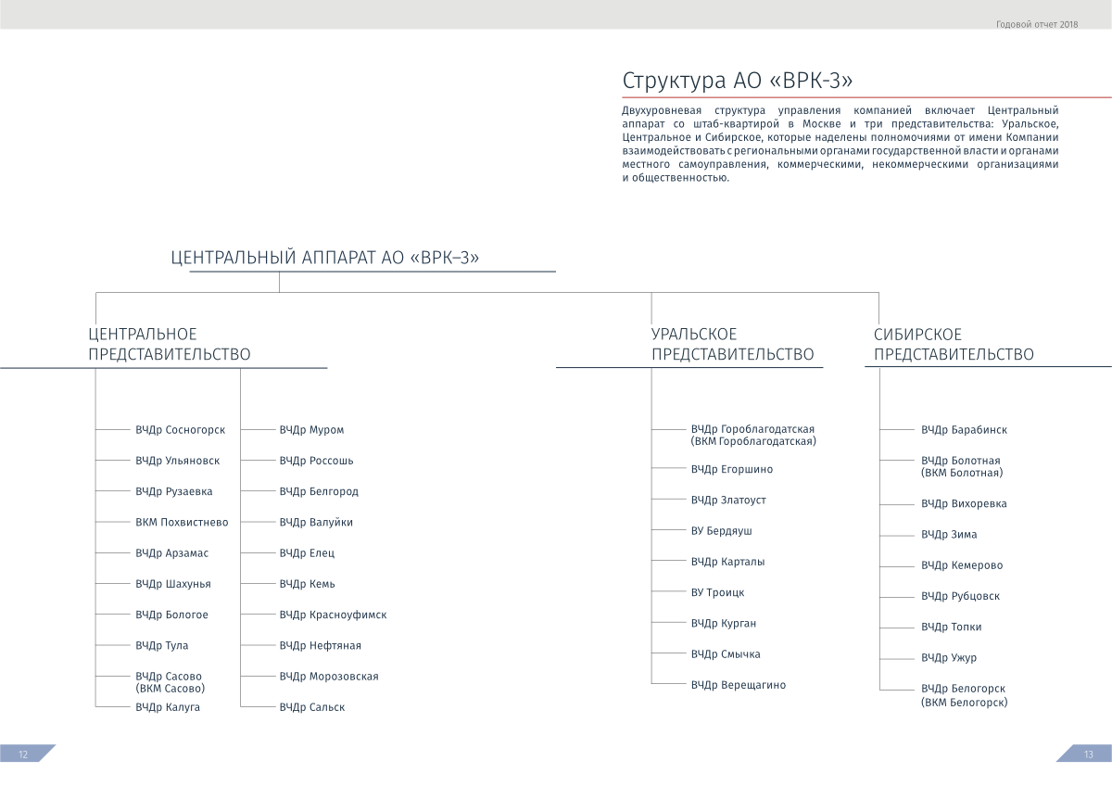Select the 'ВЧДр Кемерово' item
1112x786 pixels.
tap(961, 565)
